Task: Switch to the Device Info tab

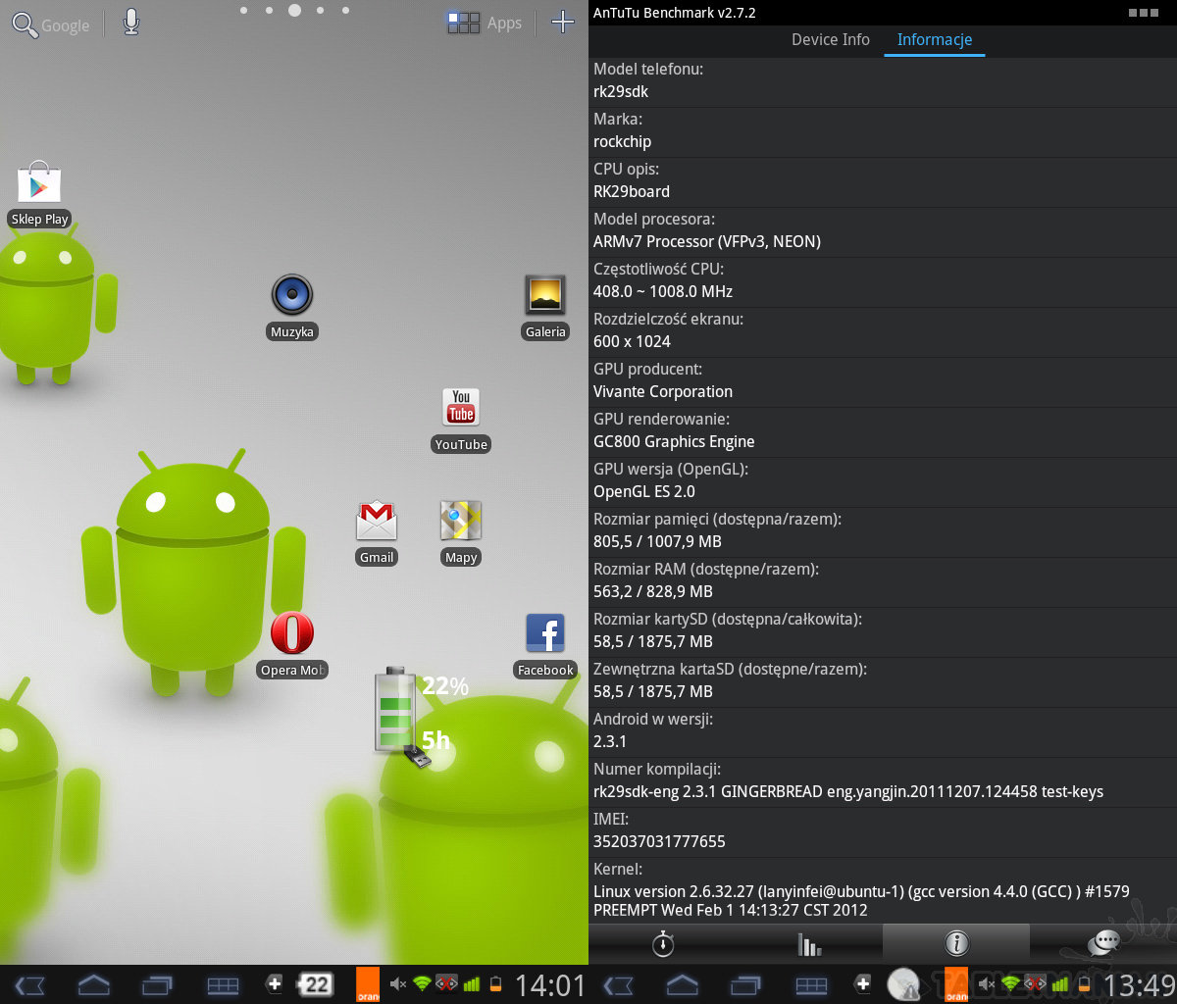Action: [831, 39]
